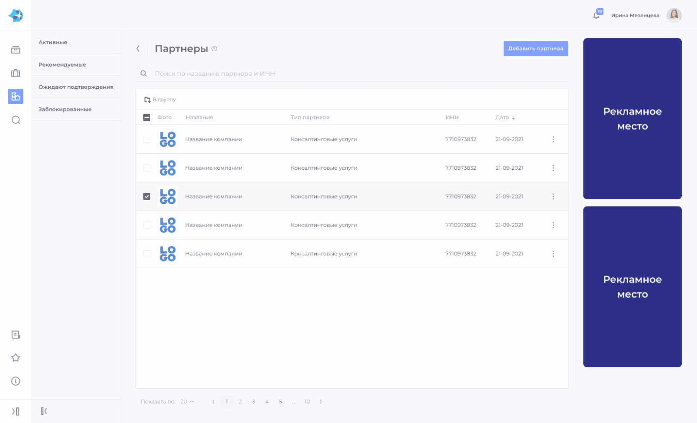
Task: Open the three-dot menu of the second partner row
Action: pyautogui.click(x=553, y=168)
